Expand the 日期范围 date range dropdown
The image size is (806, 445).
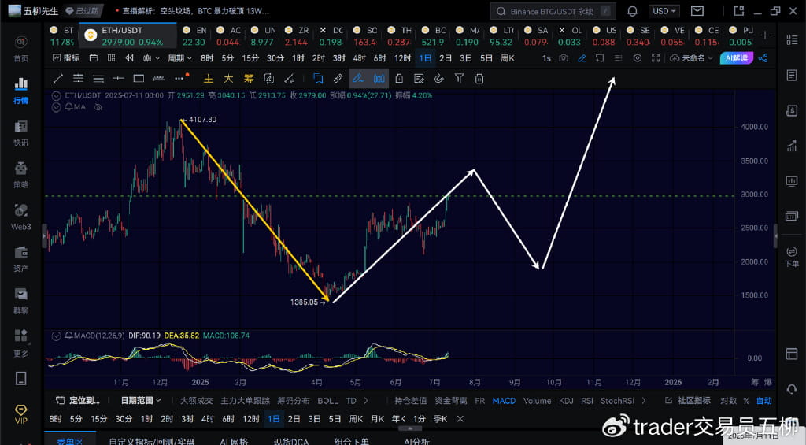coord(141,400)
